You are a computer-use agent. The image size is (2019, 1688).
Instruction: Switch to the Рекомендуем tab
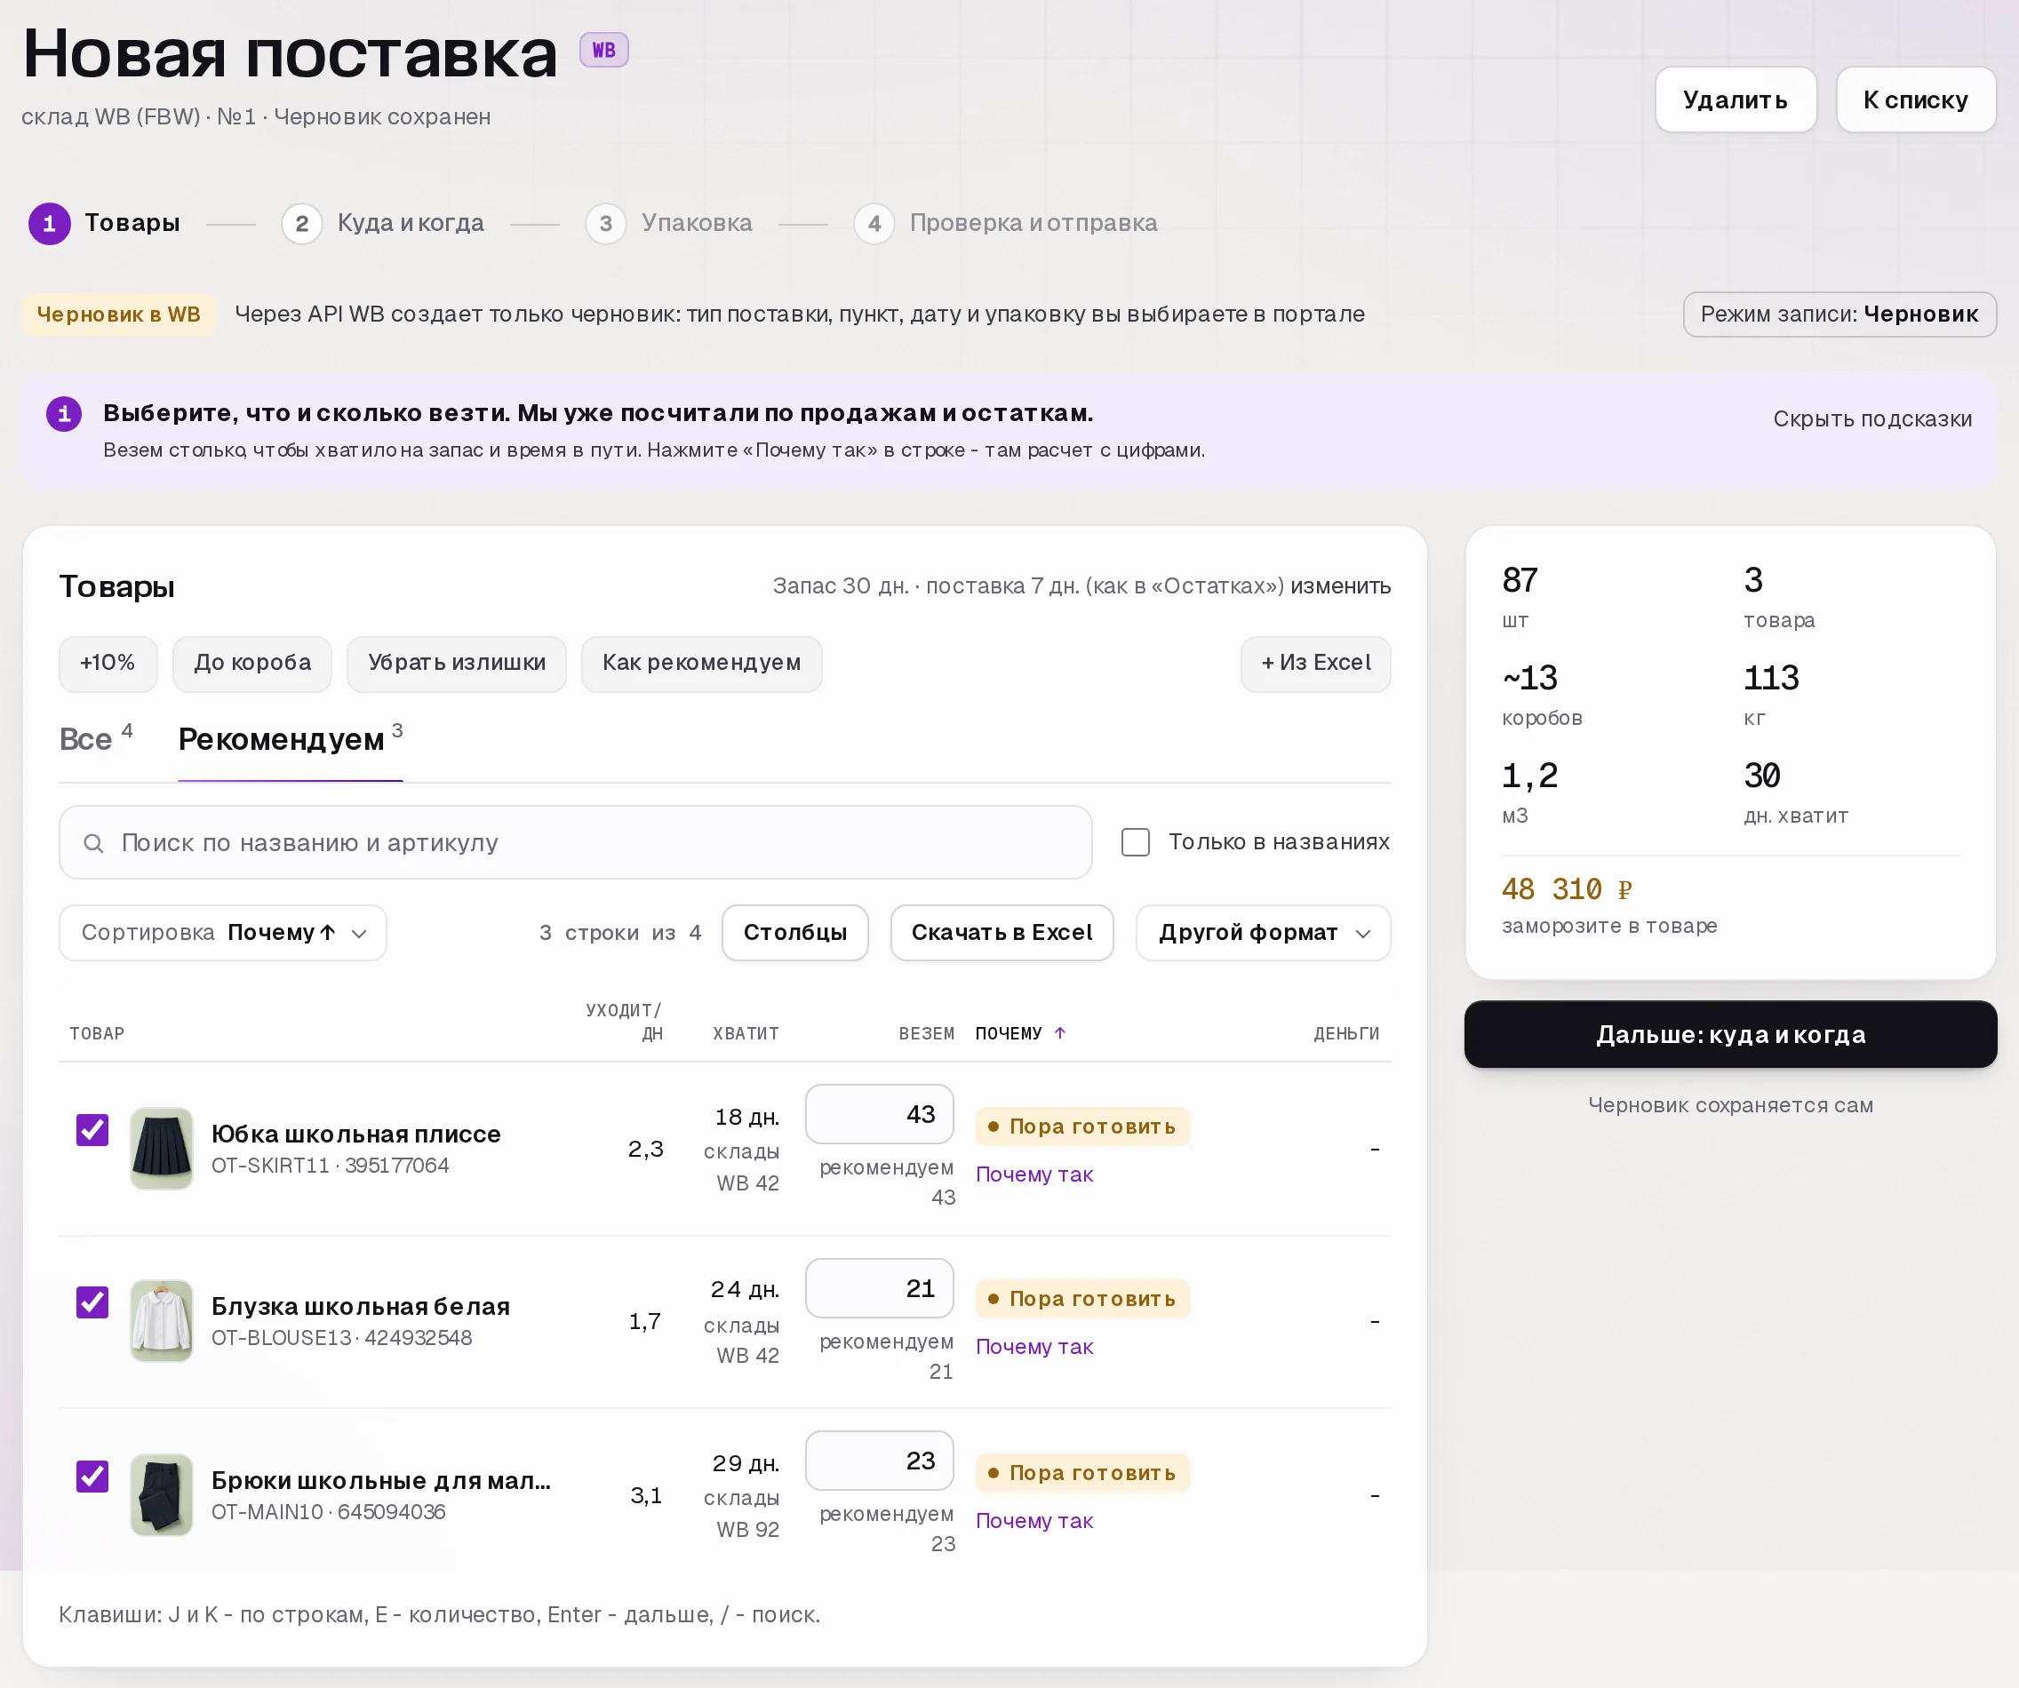click(291, 739)
